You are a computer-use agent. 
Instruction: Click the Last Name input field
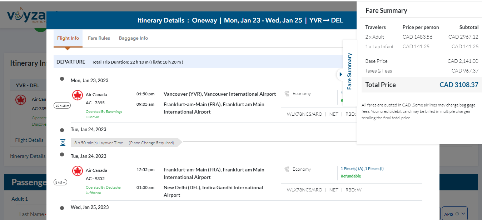pos(31,214)
